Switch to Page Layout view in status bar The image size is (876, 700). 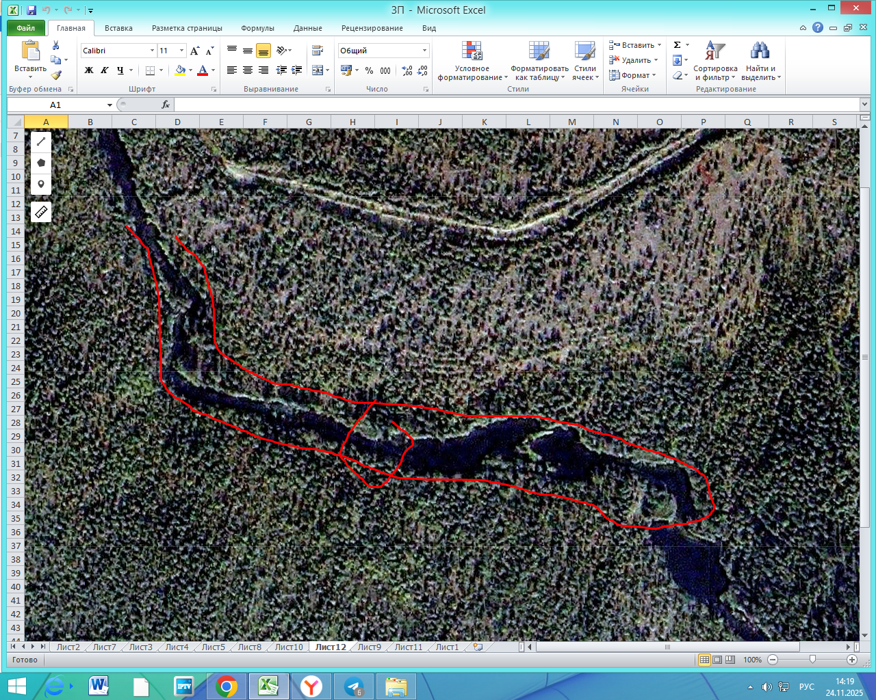717,660
